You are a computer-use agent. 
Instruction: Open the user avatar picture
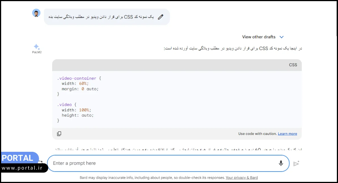(36, 13)
